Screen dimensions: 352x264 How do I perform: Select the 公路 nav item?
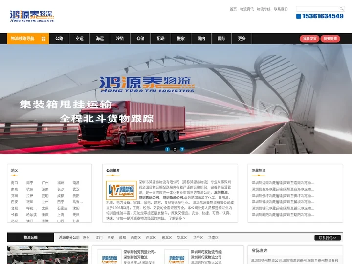pyautogui.click(x=59, y=39)
